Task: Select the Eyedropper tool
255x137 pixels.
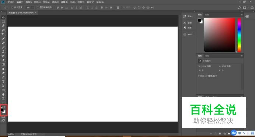Action: pyautogui.click(x=3, y=39)
